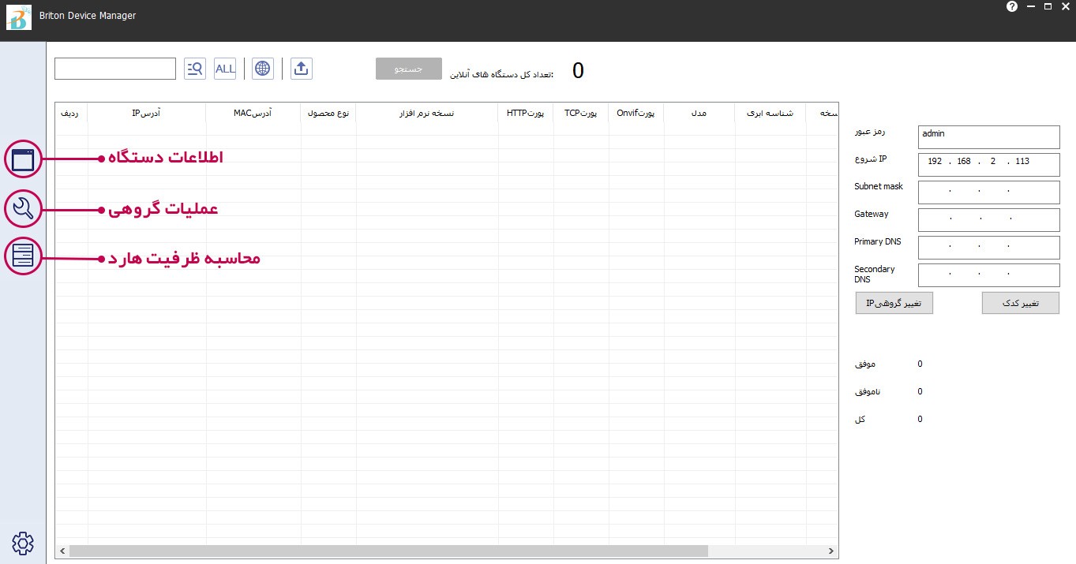Click right arrow of horizontal scrollbar
This screenshot has width=1076, height=564.
[x=831, y=551]
